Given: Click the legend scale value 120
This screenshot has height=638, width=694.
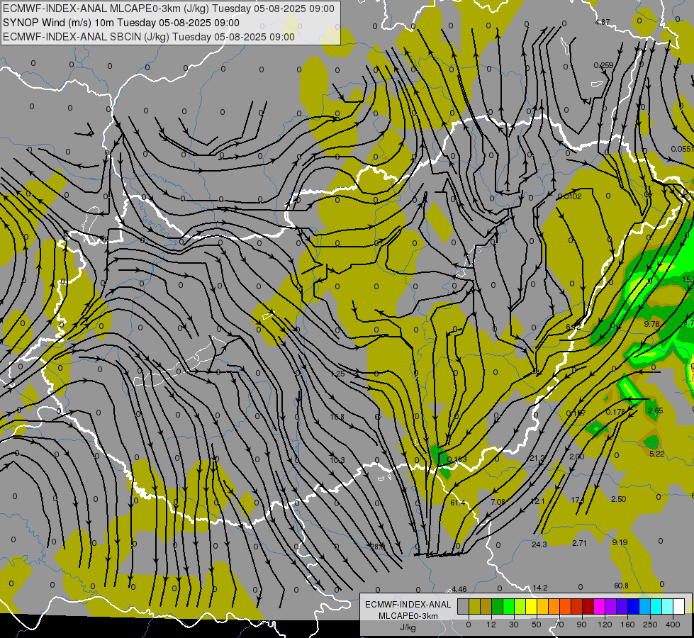Looking at the screenshot, I should point(605,625).
